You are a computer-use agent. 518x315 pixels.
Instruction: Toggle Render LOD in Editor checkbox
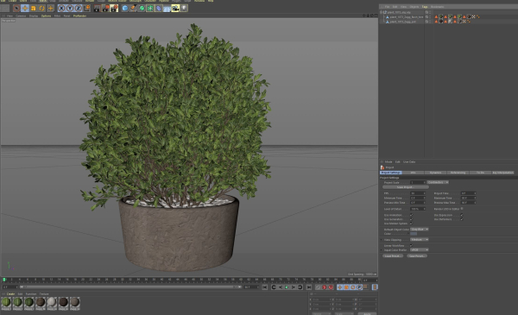pyautogui.click(x=462, y=209)
